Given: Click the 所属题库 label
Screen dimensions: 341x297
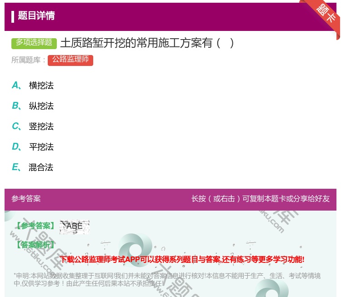Looking at the screenshot, I should pos(28,60).
